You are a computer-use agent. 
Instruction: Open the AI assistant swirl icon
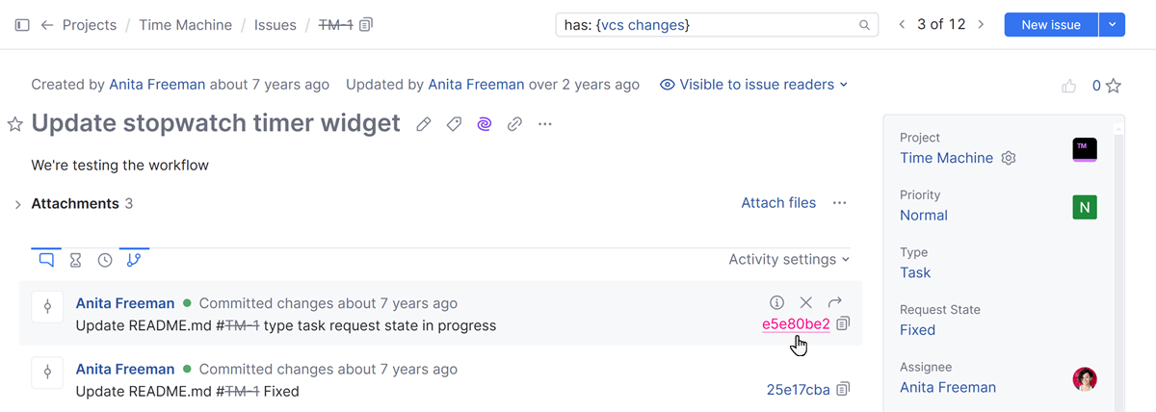(x=485, y=124)
